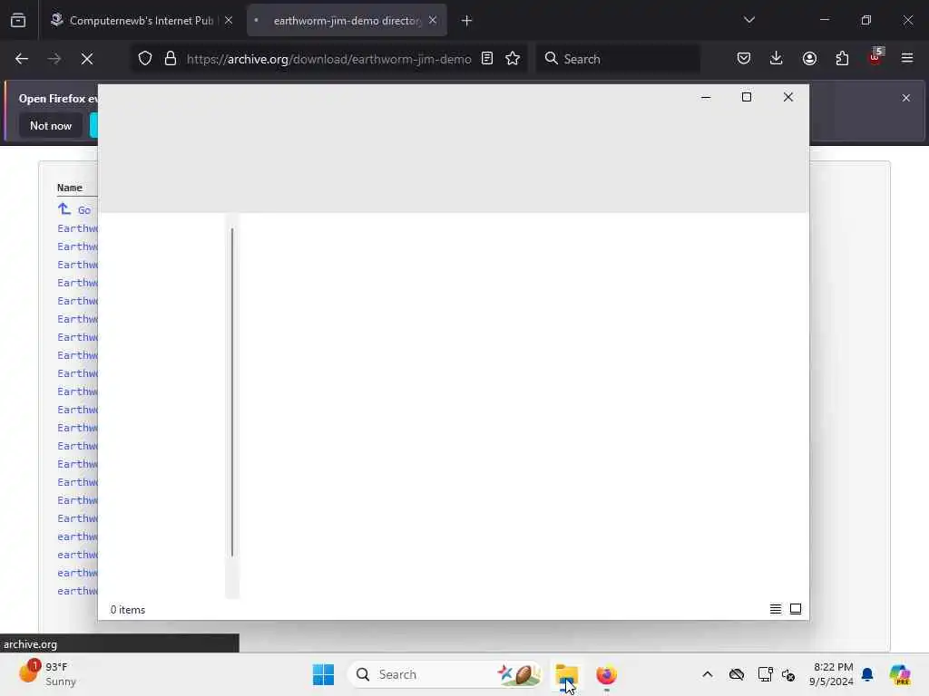This screenshot has height=696, width=929.
Task: Close the File Explorer window
Action: (x=788, y=97)
